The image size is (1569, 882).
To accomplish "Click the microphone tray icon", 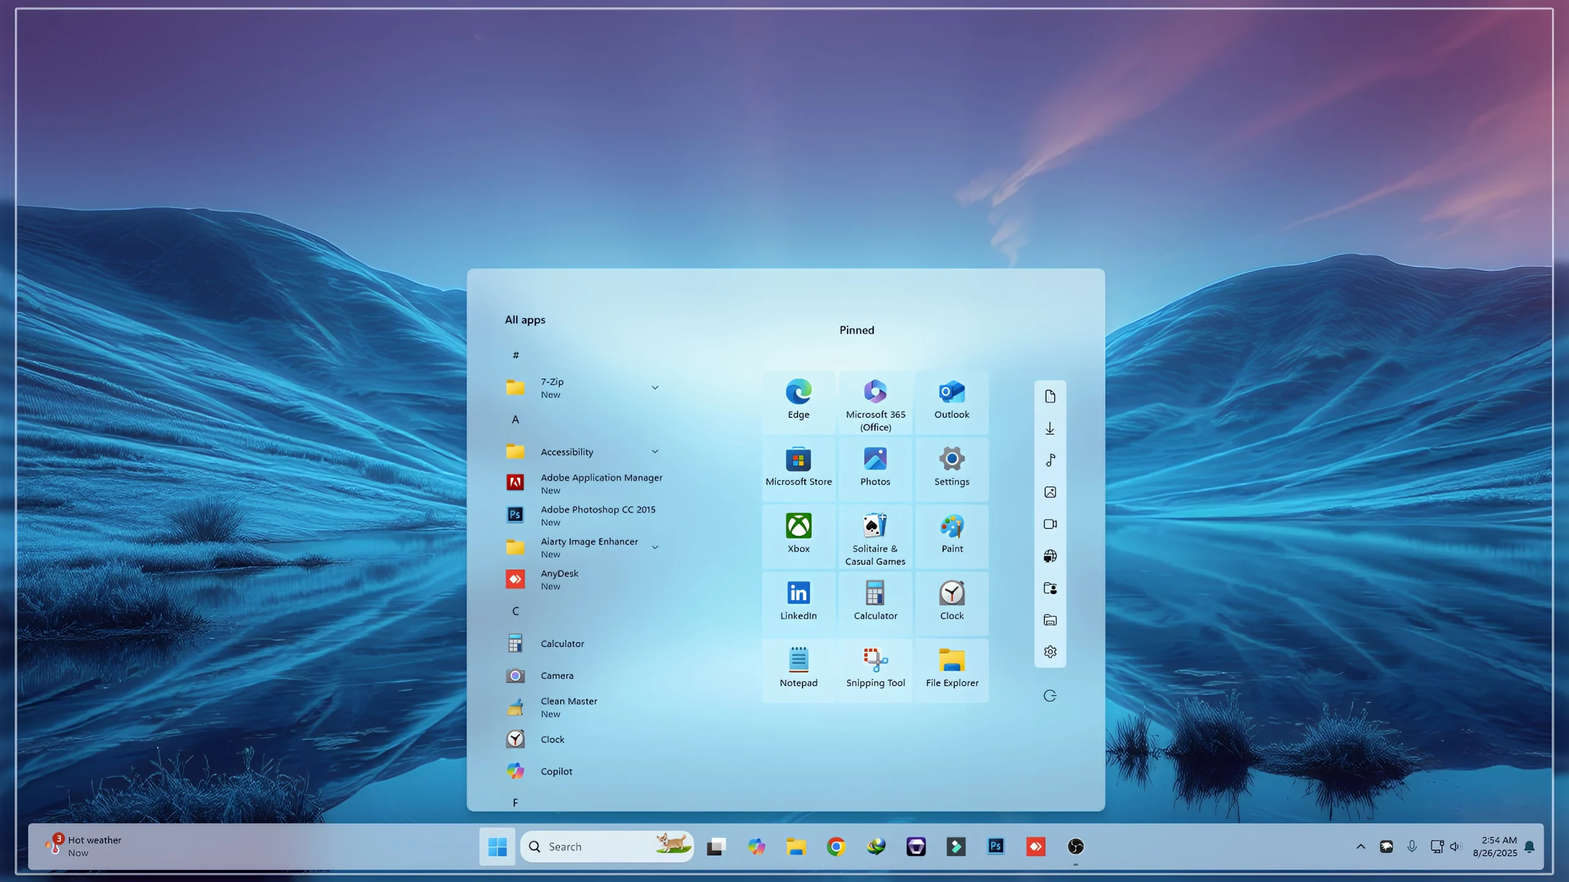I will tap(1412, 846).
